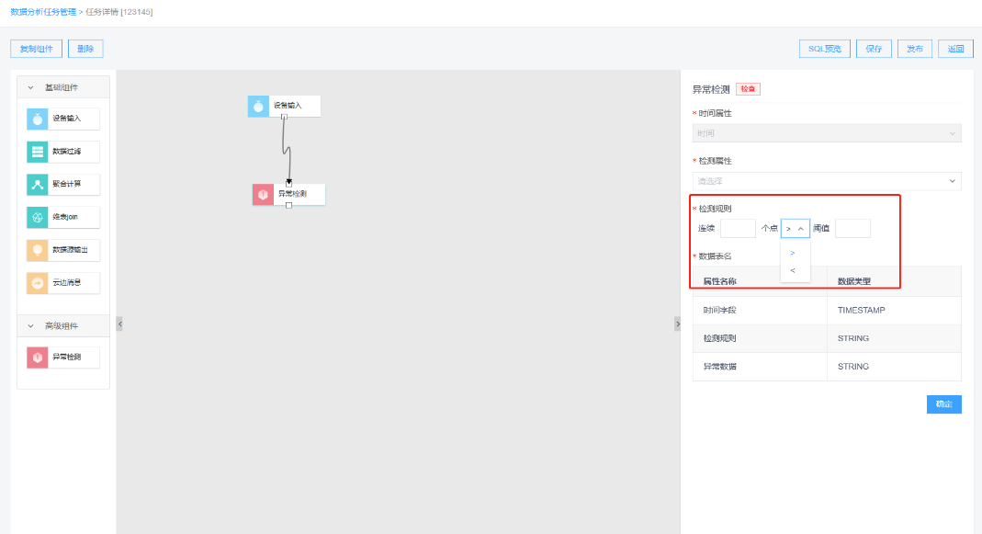This screenshot has height=534, width=982.
Task: Select the 异常检测 component under 高级组件
Action: tap(63, 357)
